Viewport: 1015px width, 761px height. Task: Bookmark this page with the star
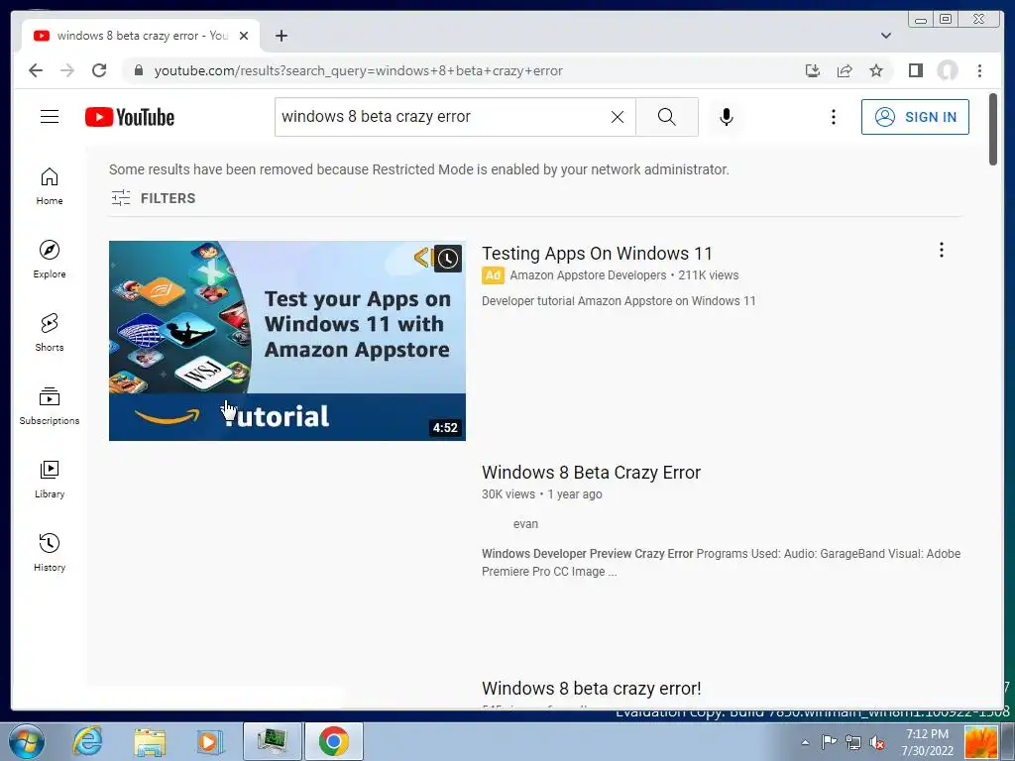click(876, 70)
